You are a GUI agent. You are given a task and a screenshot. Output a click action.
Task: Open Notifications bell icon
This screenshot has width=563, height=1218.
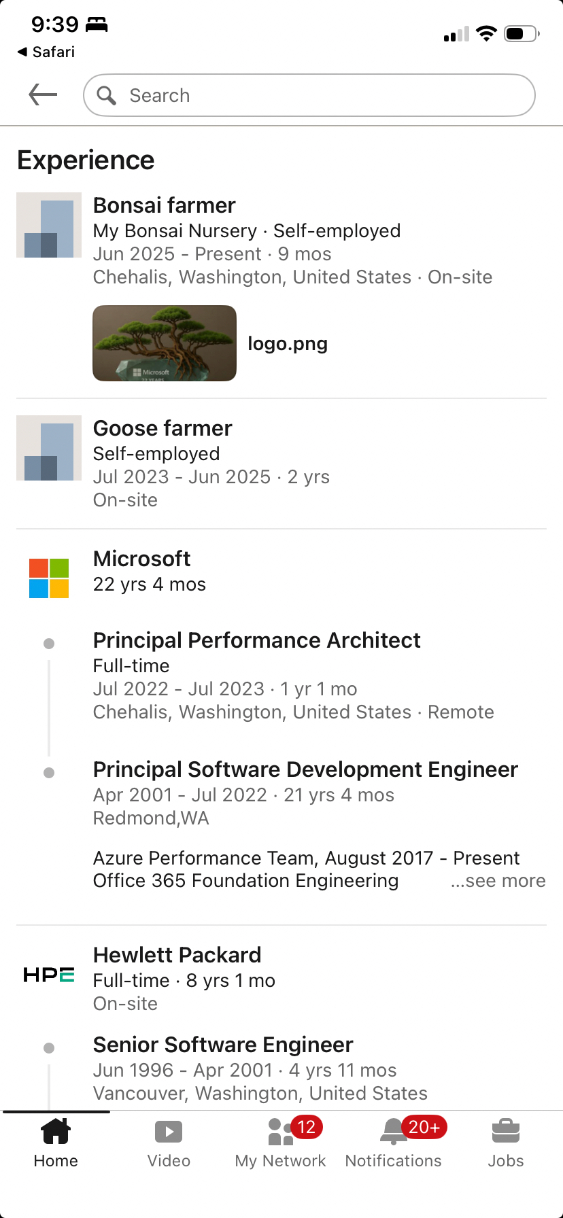coord(394,1132)
